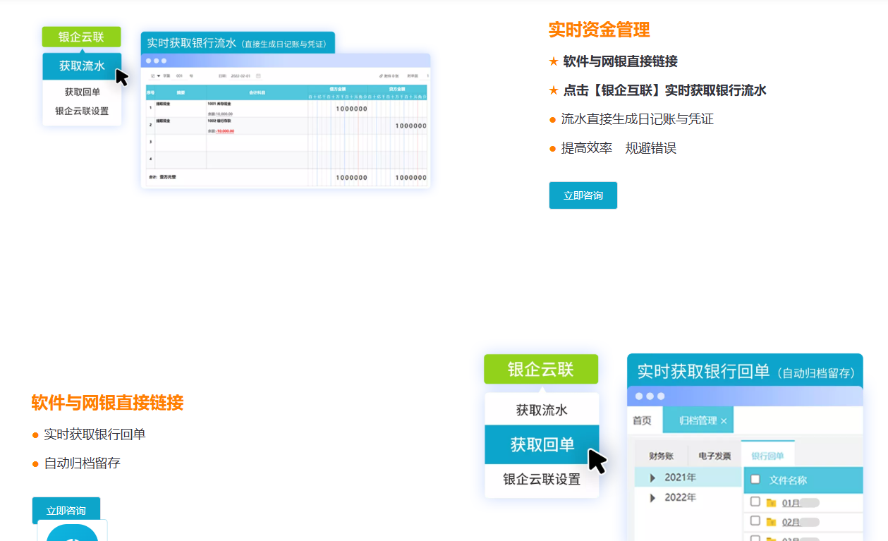Click green 银企云联 button beside 实时获取银行回单 window

(x=541, y=369)
